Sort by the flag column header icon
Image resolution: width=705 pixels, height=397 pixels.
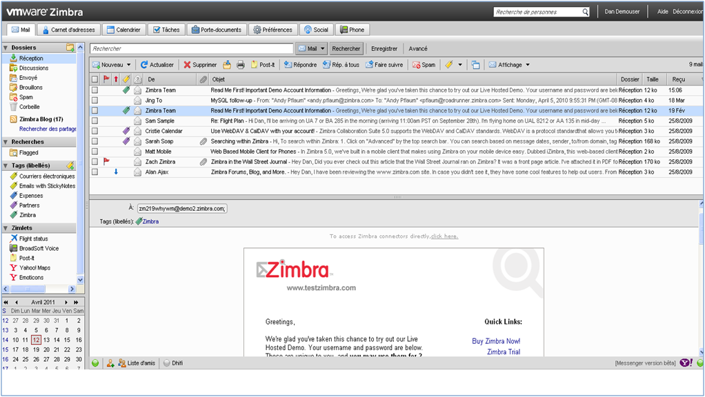tap(106, 79)
